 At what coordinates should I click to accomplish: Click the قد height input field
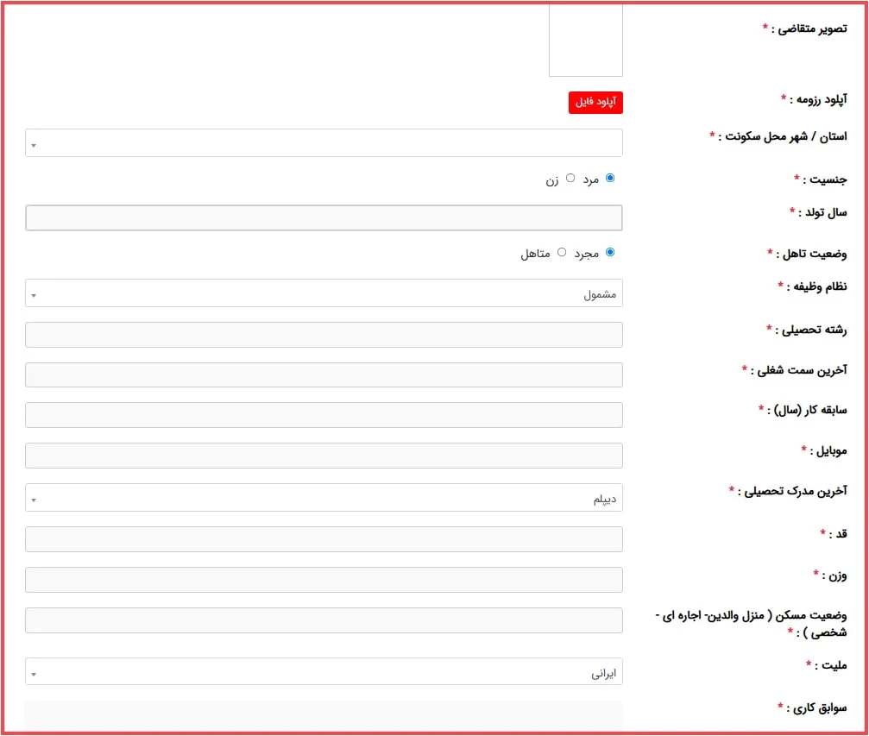click(x=324, y=539)
